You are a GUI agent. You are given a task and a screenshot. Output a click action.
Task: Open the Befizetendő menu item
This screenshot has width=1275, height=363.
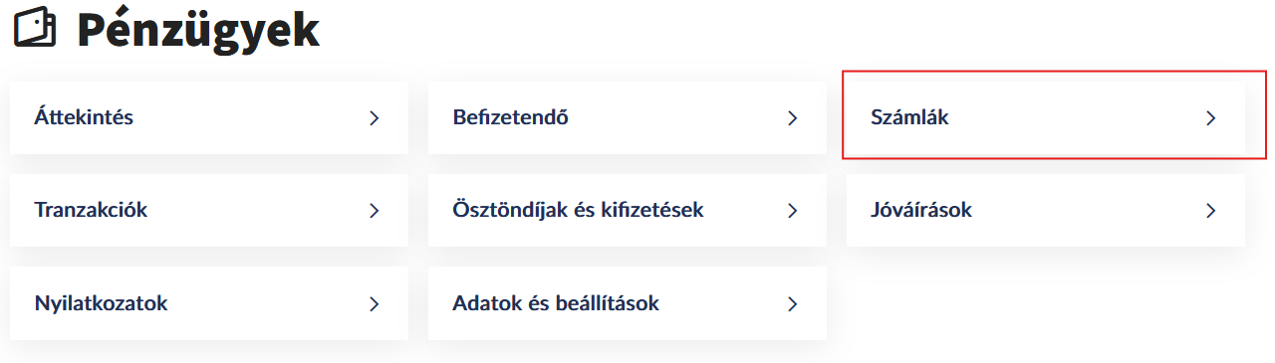(x=628, y=117)
